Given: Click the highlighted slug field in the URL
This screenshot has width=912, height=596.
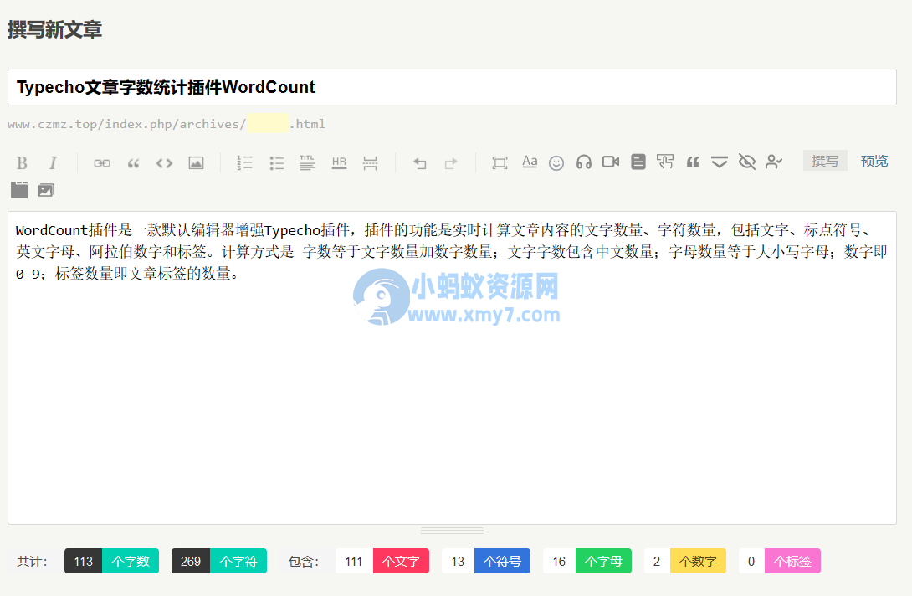Looking at the screenshot, I should [x=268, y=124].
